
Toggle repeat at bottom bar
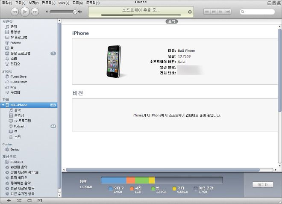[x=29, y=201]
